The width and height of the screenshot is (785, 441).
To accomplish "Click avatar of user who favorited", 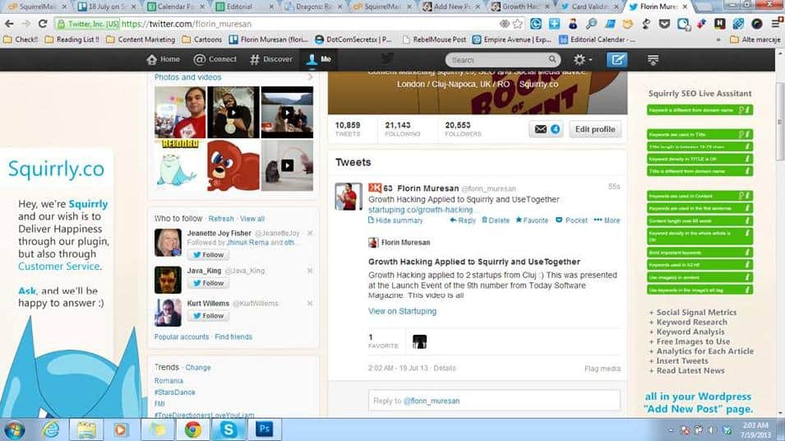I will [419, 341].
